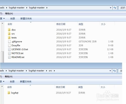Viewport: 126px width, 104px height.
Task: Expand breadcrumb arrow after src in lower window
Action: [54, 71]
